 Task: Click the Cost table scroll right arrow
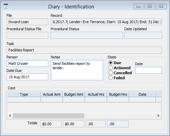point(158,116)
